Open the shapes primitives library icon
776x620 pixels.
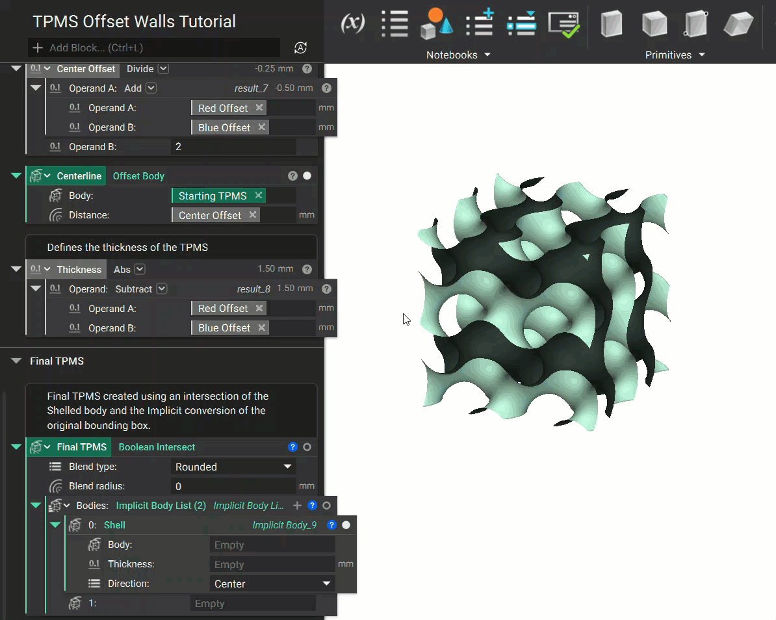pyautogui.click(x=437, y=24)
